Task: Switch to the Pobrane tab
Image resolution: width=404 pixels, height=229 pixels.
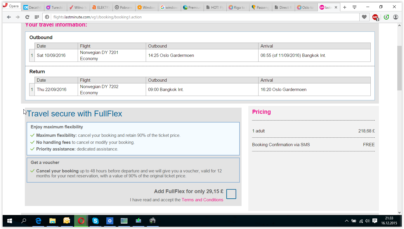Action: [124, 8]
